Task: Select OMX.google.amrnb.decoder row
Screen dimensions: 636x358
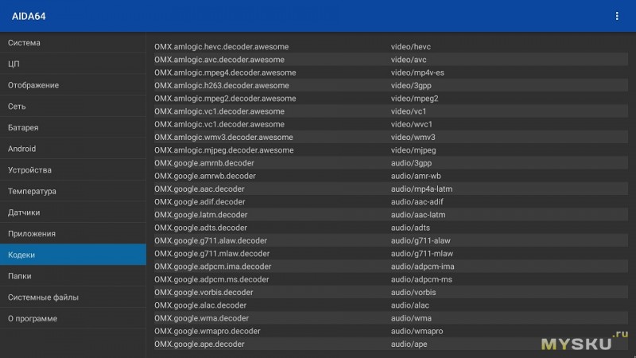Action: (x=390, y=163)
